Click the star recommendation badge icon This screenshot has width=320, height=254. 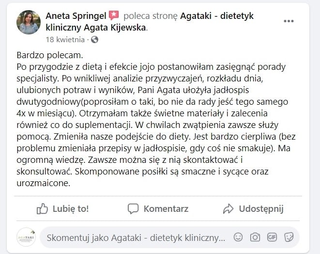click(114, 16)
